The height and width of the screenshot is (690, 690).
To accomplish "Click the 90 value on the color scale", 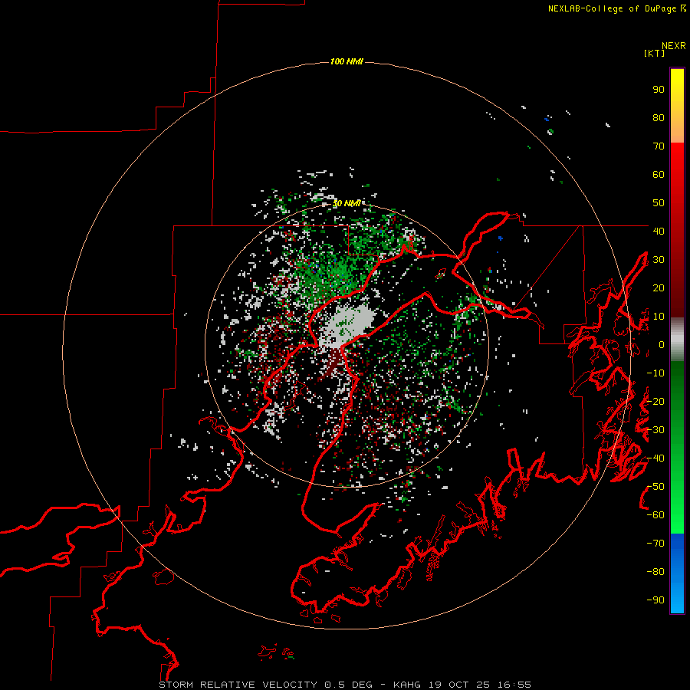I will coord(659,90).
